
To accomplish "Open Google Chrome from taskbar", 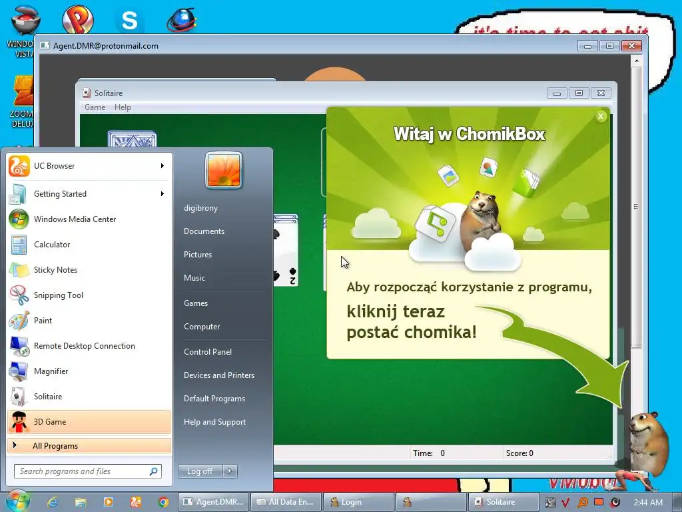I will click(x=164, y=502).
